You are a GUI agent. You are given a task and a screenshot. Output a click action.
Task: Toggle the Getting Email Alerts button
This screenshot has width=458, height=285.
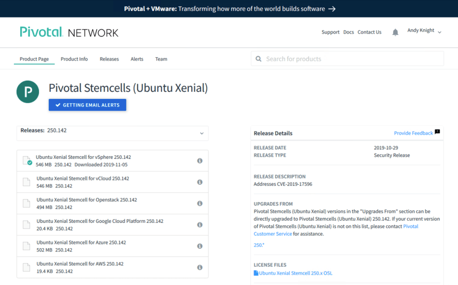pos(88,105)
